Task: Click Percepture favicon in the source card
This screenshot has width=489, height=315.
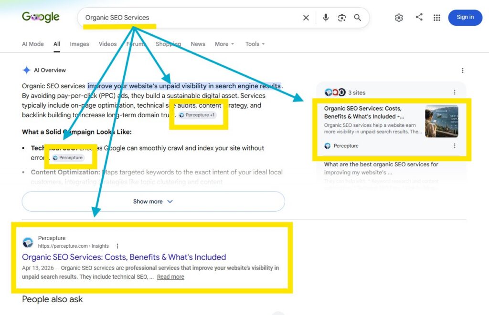Action: click(x=328, y=146)
